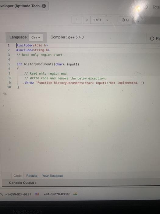The height and width of the screenshot is (214, 160).
Task: Click the Developer (Aptitude Tech.. title box
Action: point(24,6)
